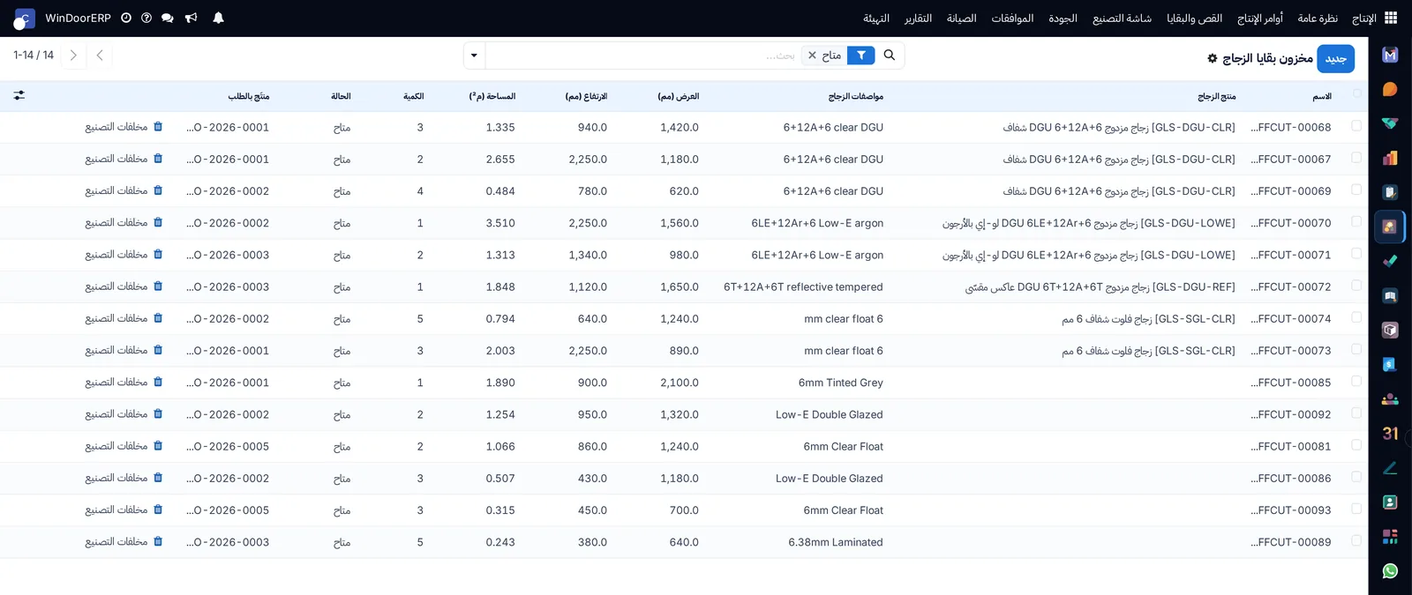Sort by الكمية column header
1412x595 pixels.
click(x=413, y=96)
